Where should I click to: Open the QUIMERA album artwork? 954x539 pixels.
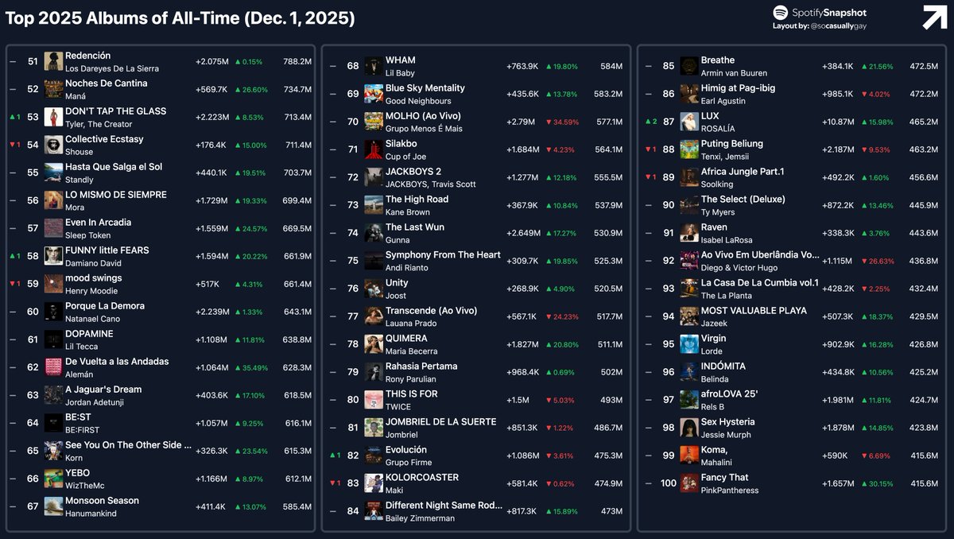click(x=374, y=345)
